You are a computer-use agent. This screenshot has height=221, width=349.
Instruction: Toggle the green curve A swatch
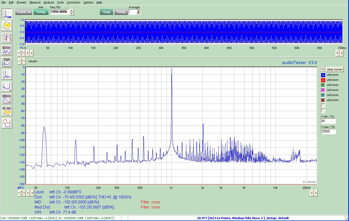coord(323,85)
